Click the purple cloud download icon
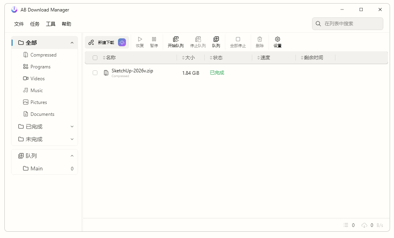This screenshot has width=394, height=238. pyautogui.click(x=122, y=42)
